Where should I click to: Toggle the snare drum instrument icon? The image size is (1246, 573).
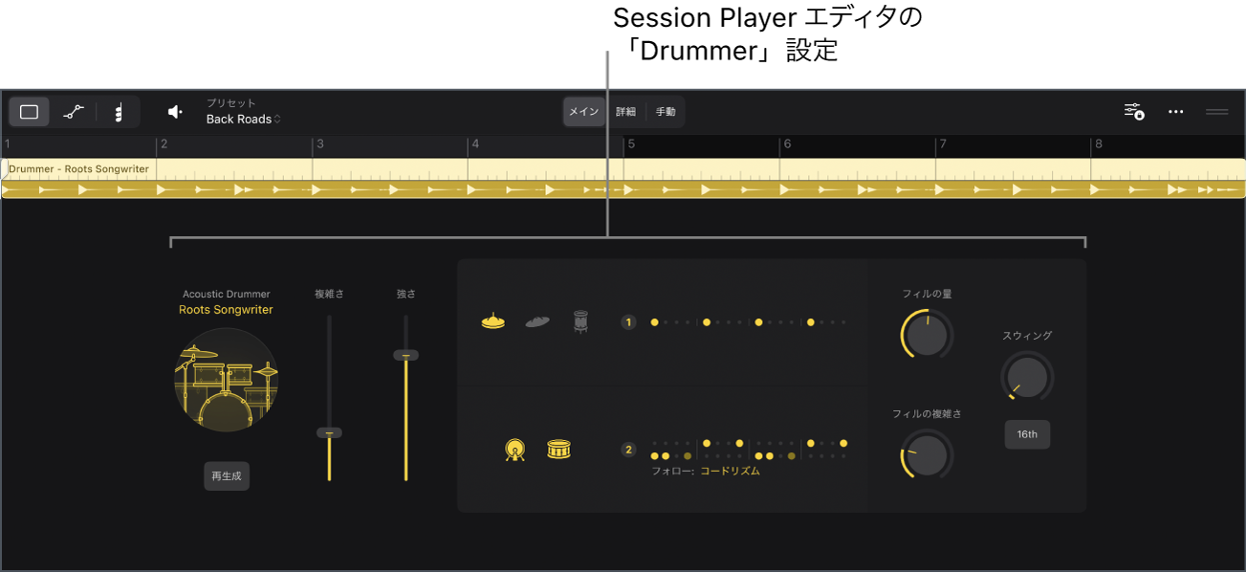559,449
